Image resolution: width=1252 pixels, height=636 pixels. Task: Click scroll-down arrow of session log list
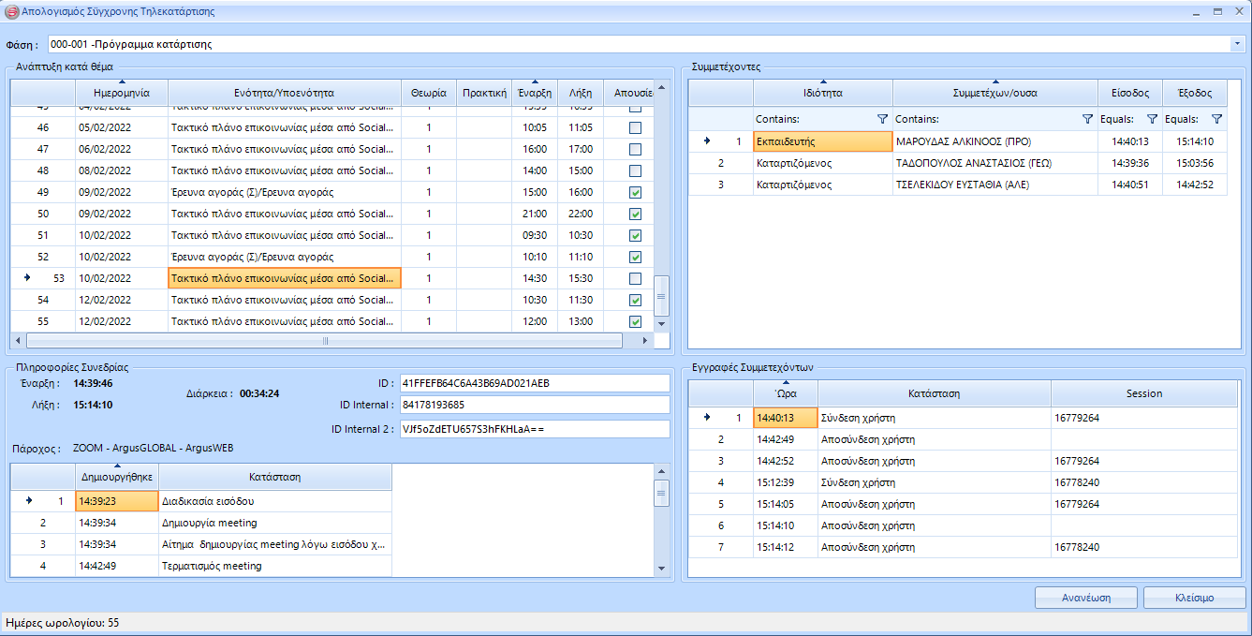pyautogui.click(x=661, y=568)
